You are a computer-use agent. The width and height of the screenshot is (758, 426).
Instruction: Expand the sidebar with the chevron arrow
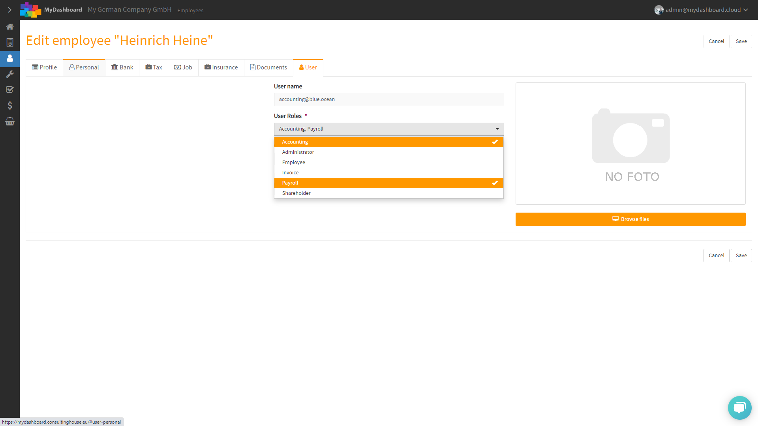[9, 10]
